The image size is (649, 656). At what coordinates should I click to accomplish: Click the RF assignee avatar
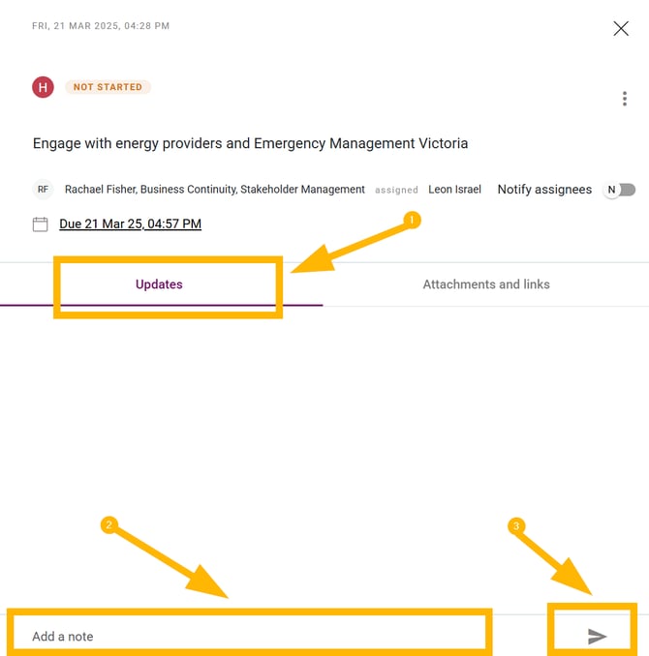43,190
